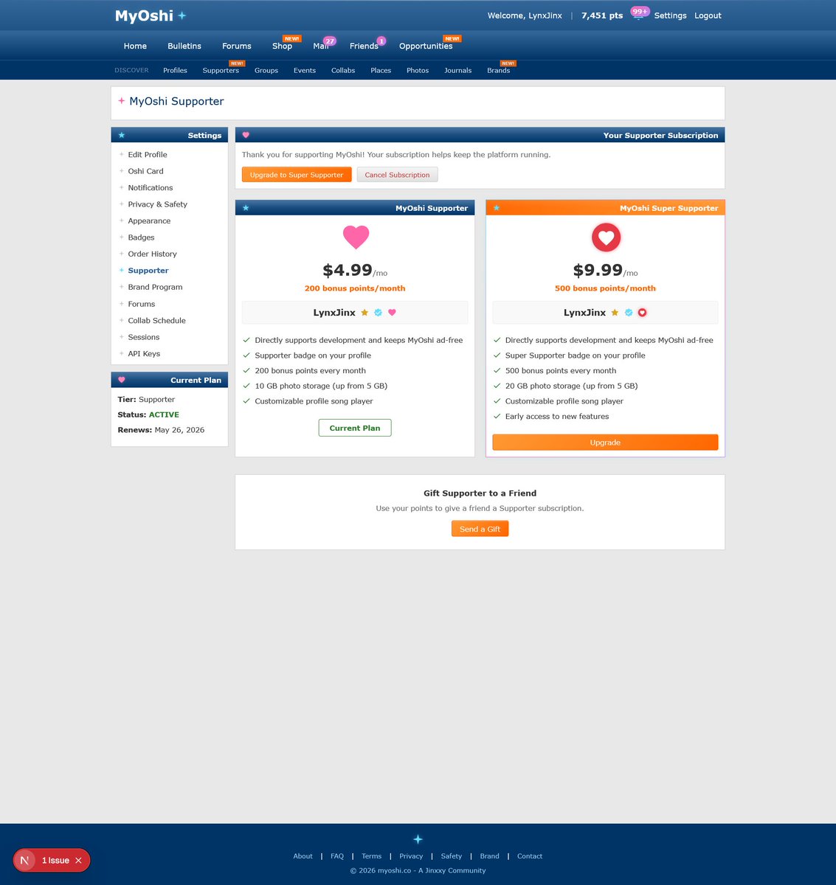Open API Keys settings
The width and height of the screenshot is (836, 885).
click(x=144, y=354)
